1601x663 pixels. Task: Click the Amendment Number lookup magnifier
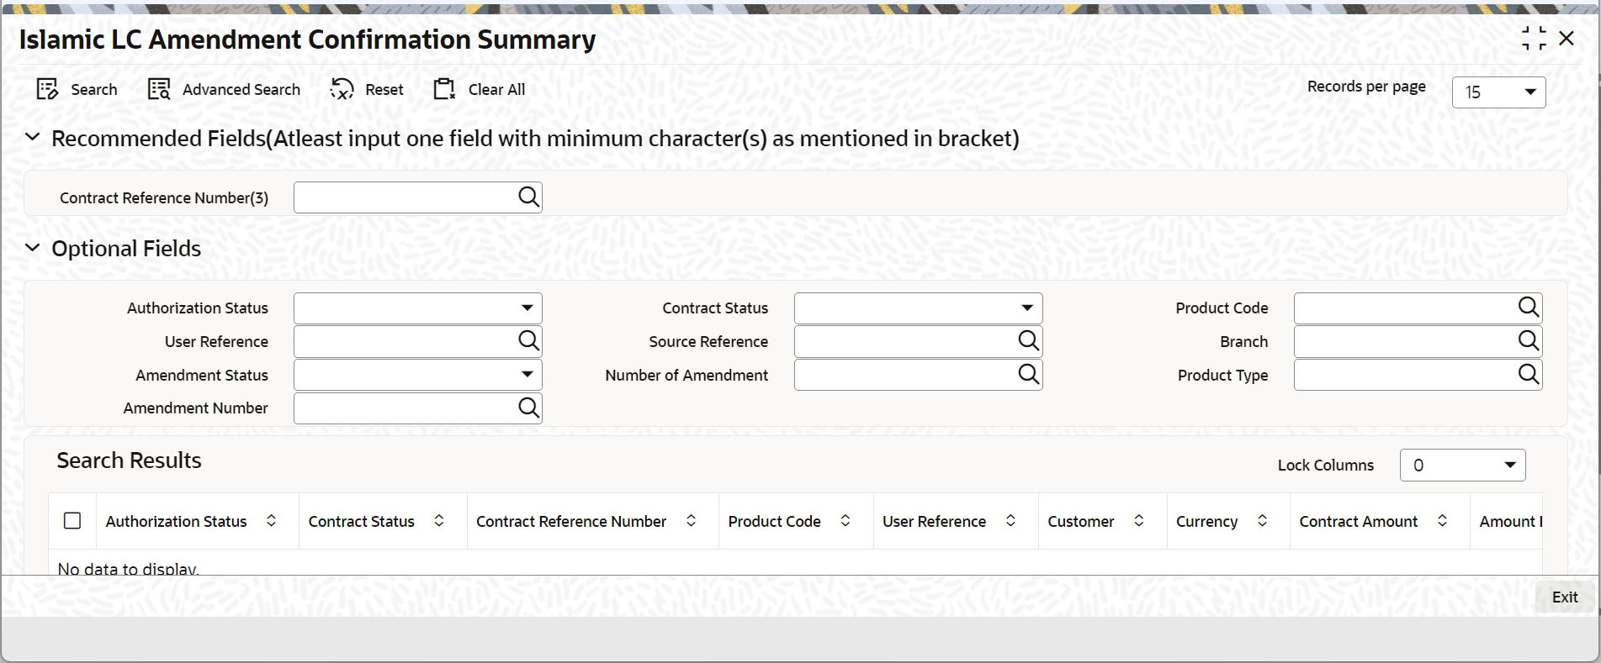528,408
